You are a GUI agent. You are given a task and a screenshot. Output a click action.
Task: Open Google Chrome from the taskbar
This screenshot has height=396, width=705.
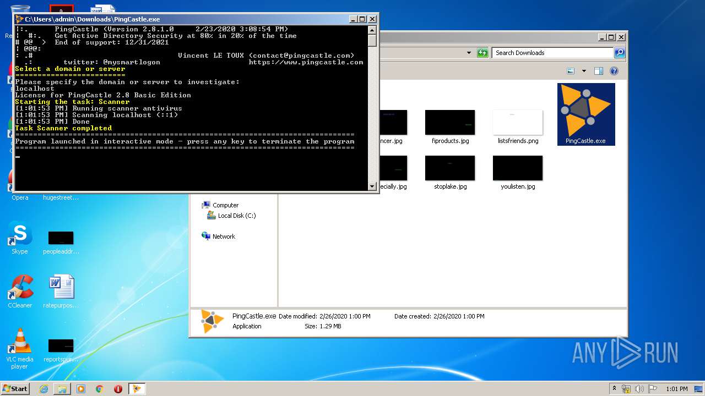tap(100, 389)
